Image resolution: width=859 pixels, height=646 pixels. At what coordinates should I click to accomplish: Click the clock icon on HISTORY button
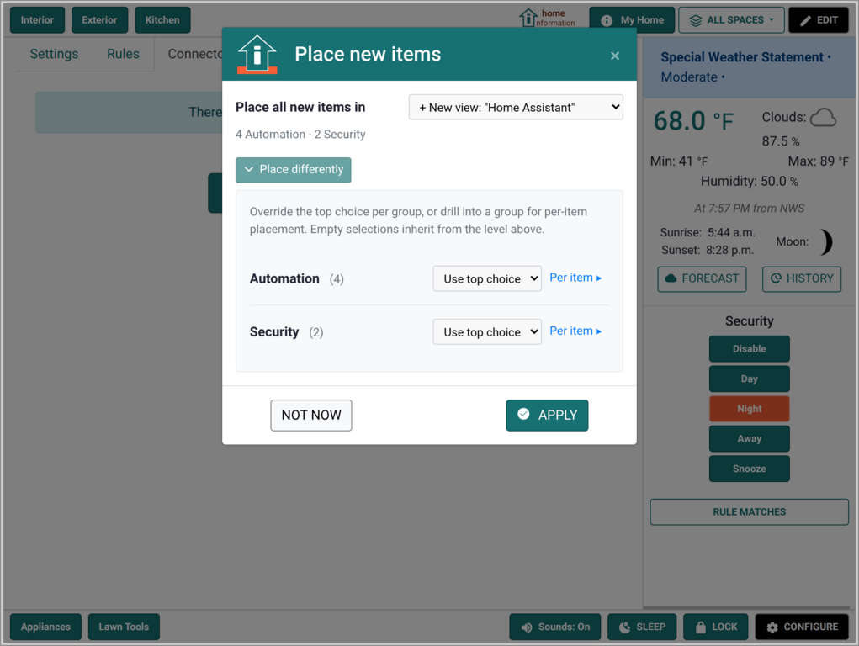[x=776, y=278]
